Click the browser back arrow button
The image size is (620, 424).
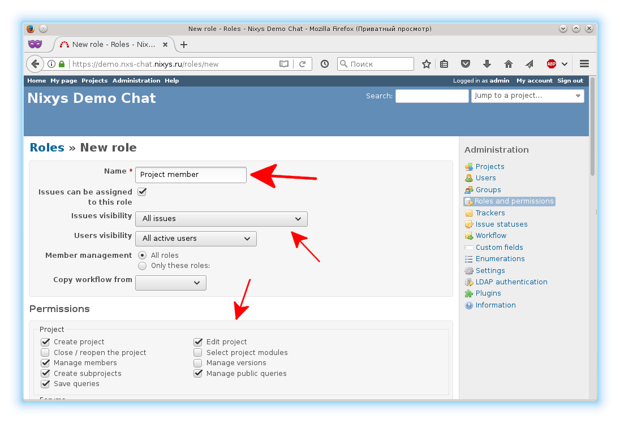[35, 64]
